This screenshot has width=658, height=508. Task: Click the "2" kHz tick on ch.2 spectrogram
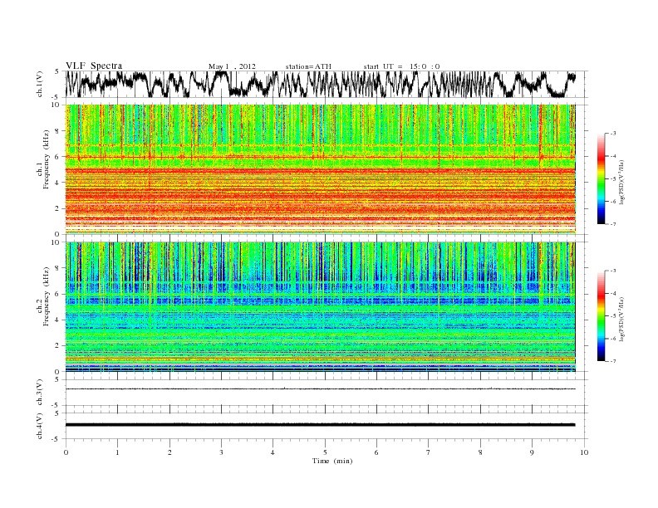pos(57,346)
